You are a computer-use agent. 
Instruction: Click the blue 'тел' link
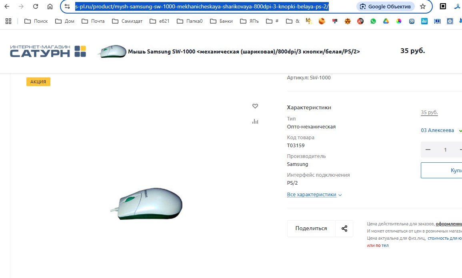385,245
